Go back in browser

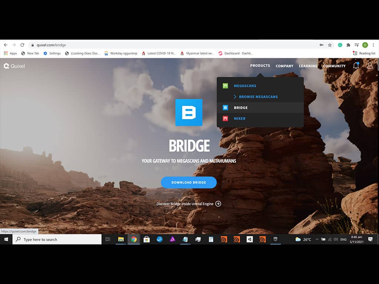coord(6,45)
